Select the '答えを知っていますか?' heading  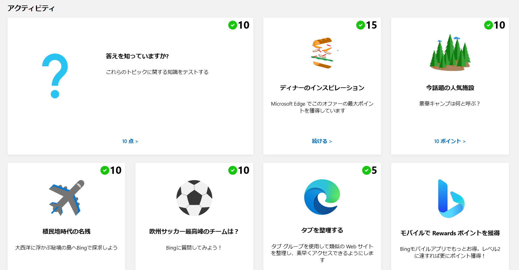click(x=137, y=56)
